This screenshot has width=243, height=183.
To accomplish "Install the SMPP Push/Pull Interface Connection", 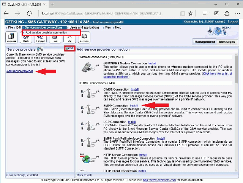I will [x=161, y=138].
